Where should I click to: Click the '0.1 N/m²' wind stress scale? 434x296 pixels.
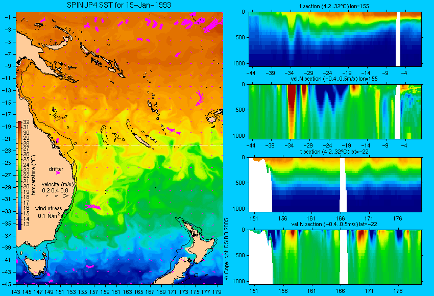point(49,215)
